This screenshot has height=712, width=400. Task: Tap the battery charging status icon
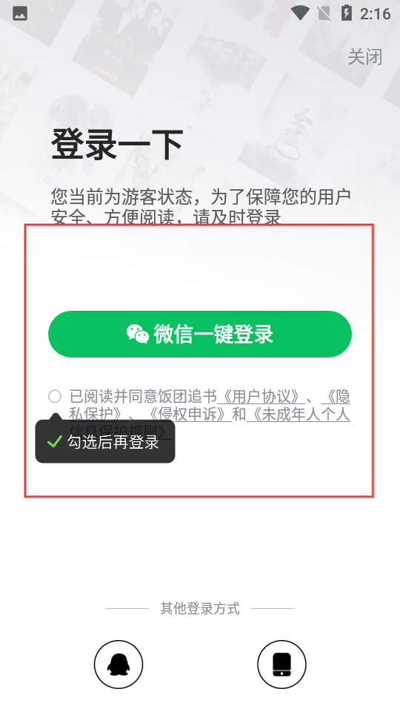point(347,13)
